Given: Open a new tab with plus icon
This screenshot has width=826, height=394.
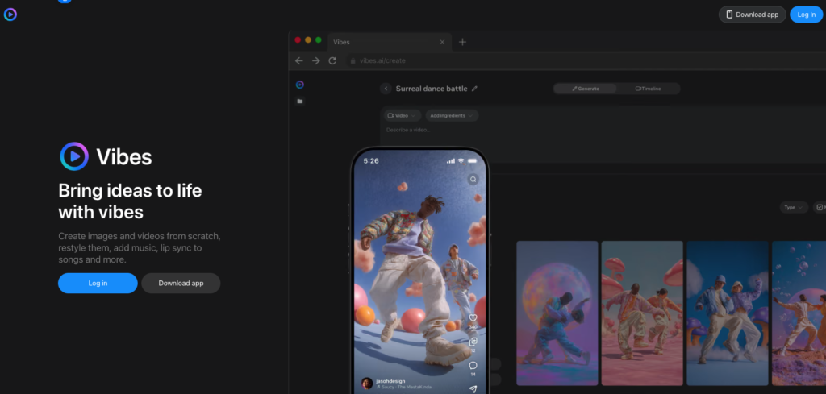Looking at the screenshot, I should tap(462, 42).
